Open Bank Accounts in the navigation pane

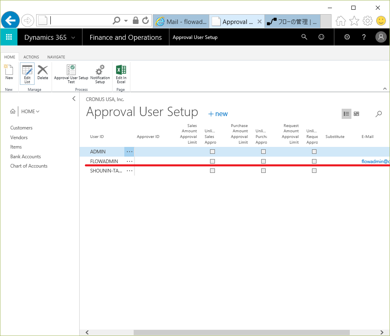tap(25, 157)
